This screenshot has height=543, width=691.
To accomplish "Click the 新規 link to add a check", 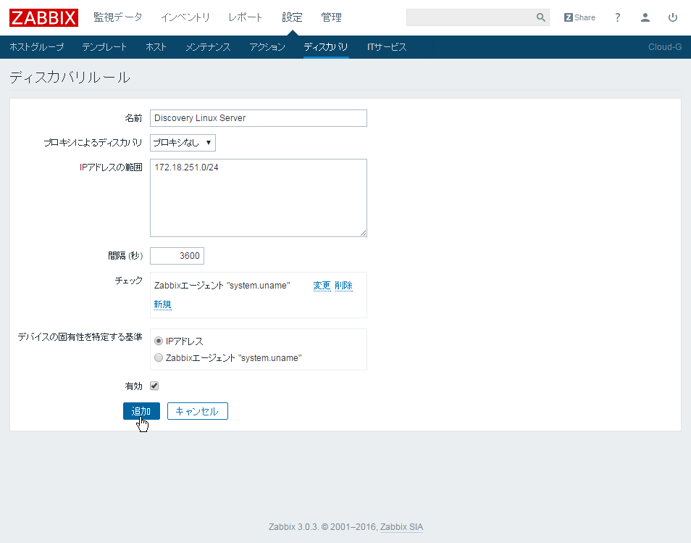I will click(x=162, y=304).
